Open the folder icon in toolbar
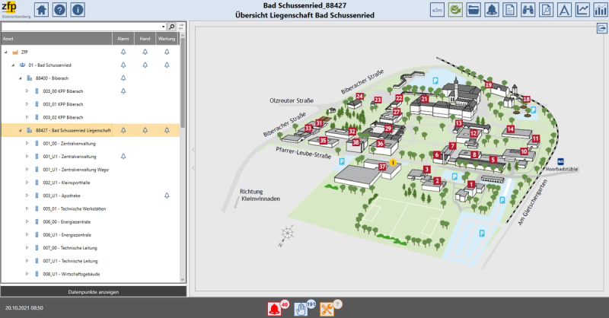This screenshot has width=609, height=318. click(473, 10)
